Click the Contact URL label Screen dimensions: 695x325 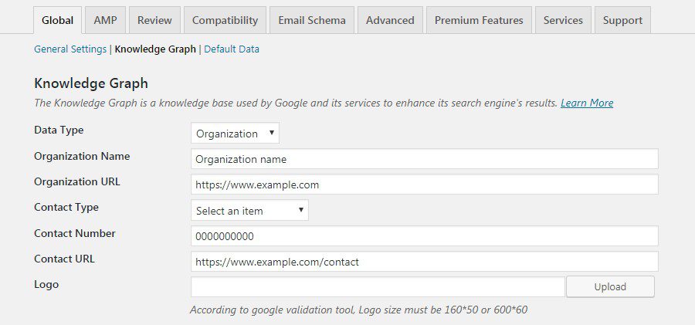coord(64,259)
